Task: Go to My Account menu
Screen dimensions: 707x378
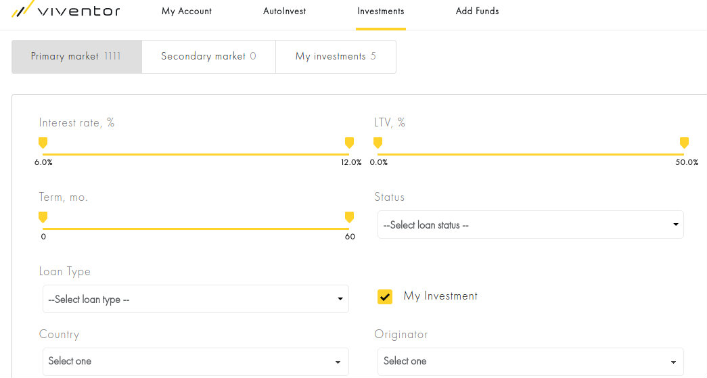Action: (187, 11)
